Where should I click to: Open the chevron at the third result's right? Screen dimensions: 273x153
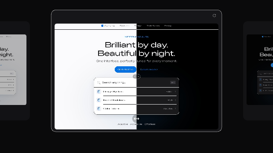pos(175,109)
